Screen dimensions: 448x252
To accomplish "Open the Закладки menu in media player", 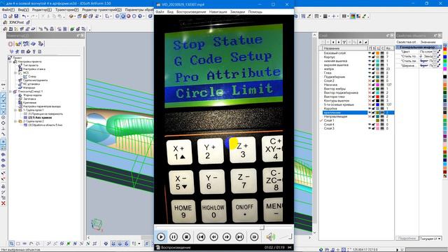I will 237,12.
